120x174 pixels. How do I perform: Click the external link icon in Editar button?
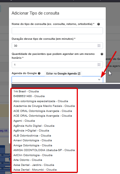pos(79,74)
